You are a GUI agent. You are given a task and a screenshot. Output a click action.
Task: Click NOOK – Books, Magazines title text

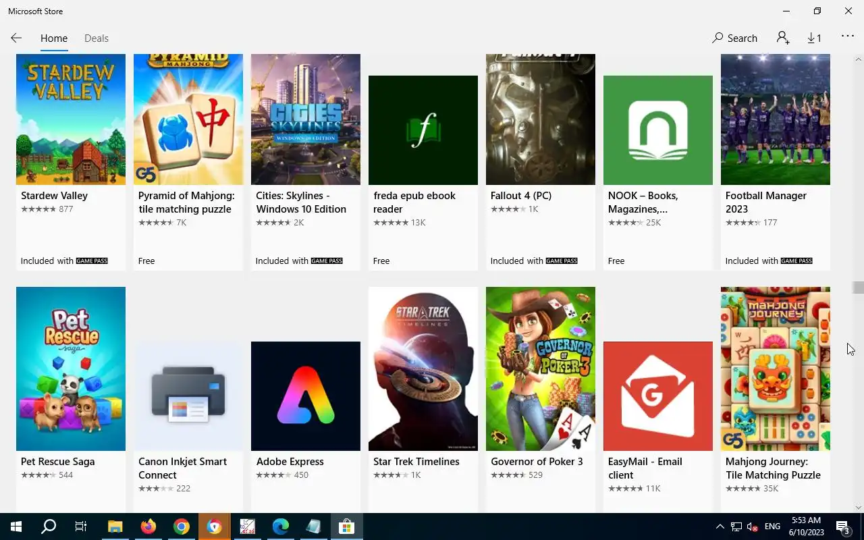[x=643, y=202]
